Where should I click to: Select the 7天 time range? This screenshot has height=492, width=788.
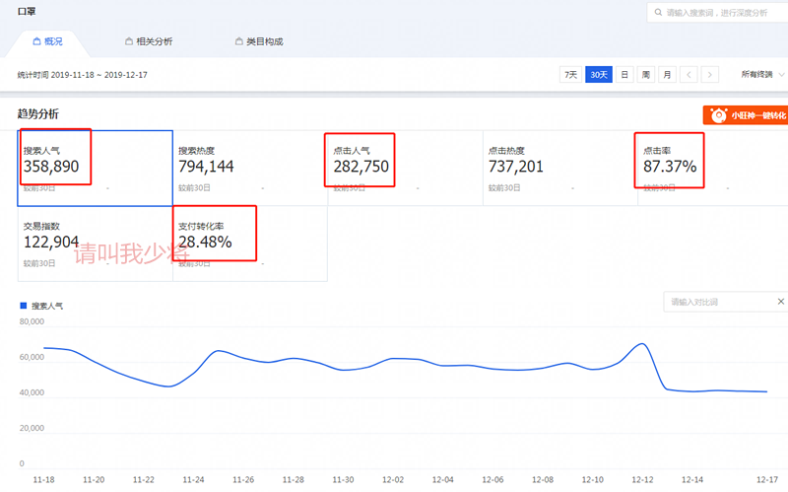click(570, 75)
